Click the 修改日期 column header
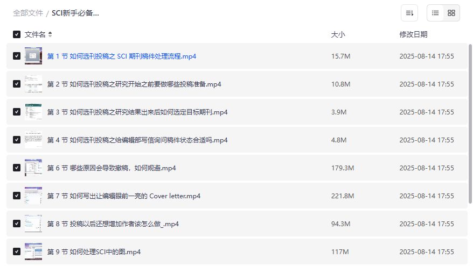 pyautogui.click(x=413, y=34)
